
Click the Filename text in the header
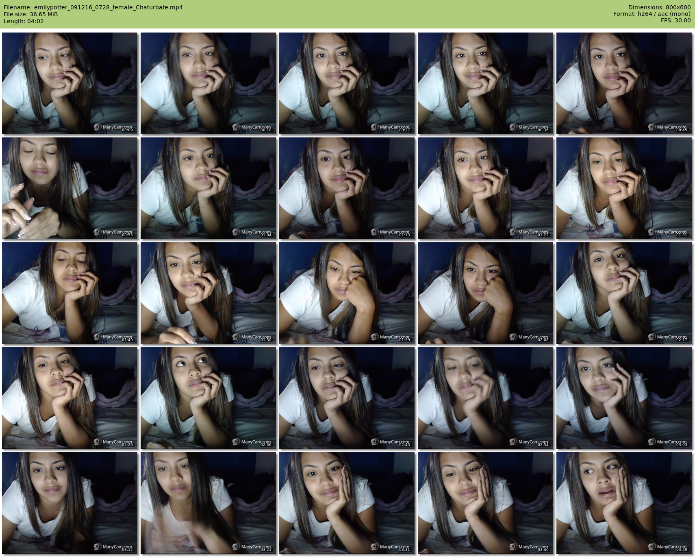[x=93, y=7]
